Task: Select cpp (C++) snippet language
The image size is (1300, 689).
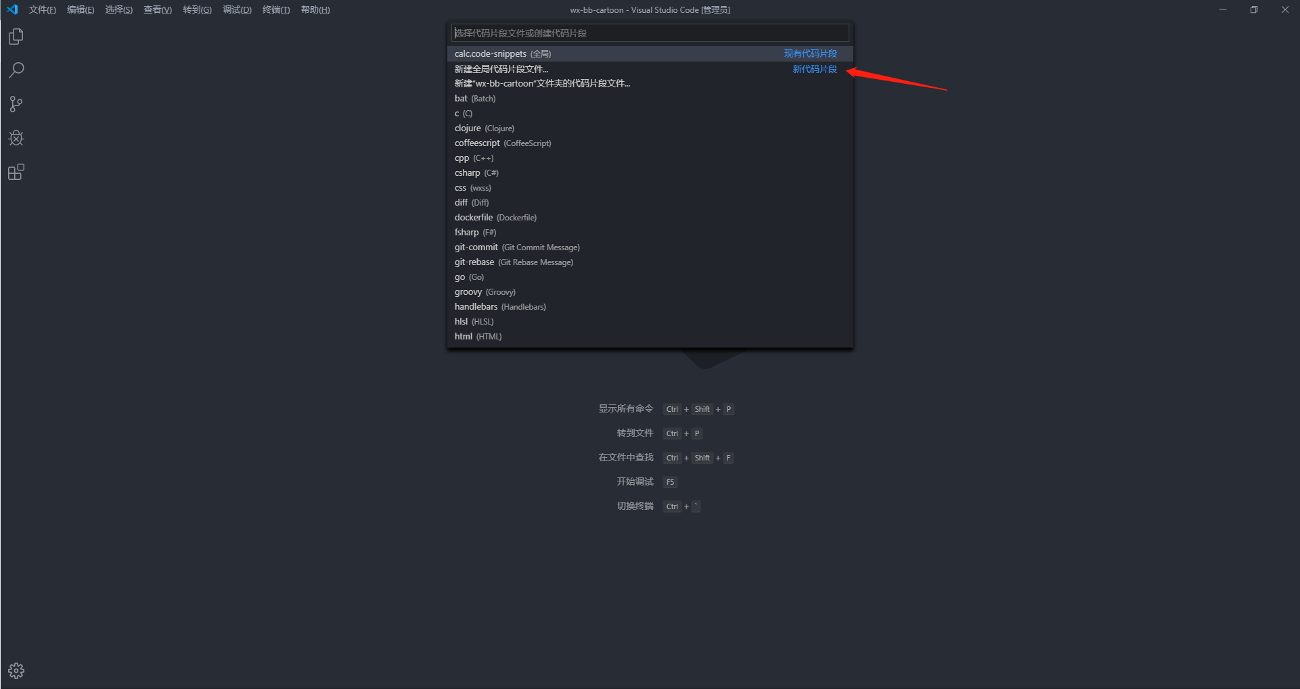Action: 650,158
